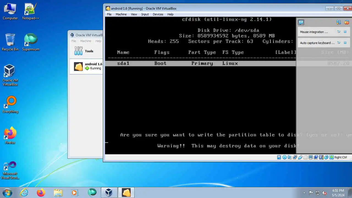This screenshot has width=352, height=198.
Task: Open Supermium browser from the taskbar
Action: (x=92, y=193)
